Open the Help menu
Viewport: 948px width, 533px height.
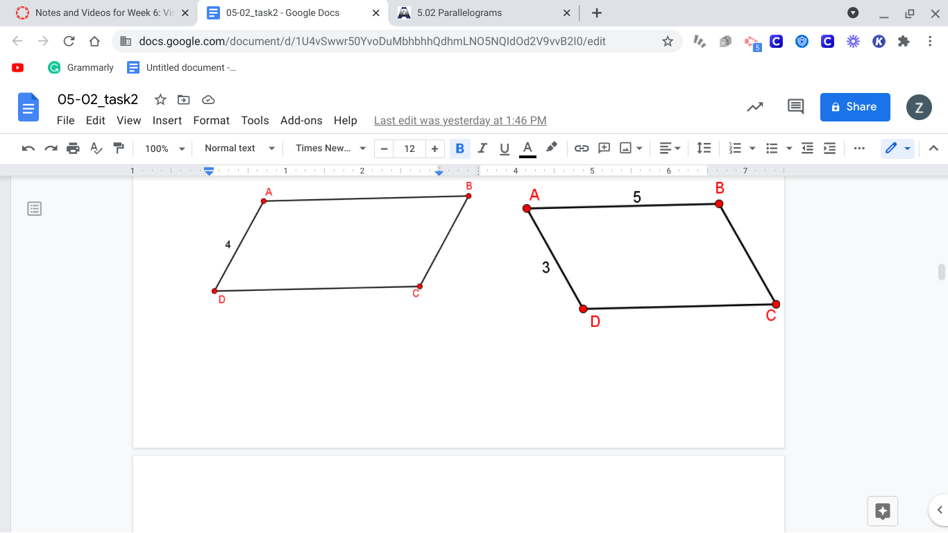click(345, 121)
